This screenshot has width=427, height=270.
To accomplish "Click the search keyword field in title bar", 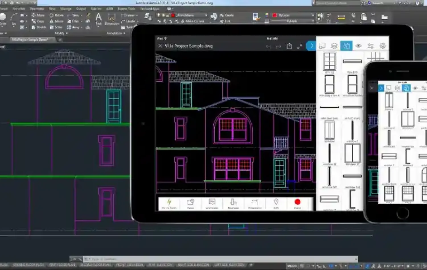I will (x=337, y=3).
